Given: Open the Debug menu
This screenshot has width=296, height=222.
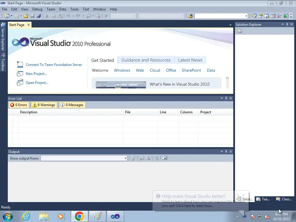Looking at the screenshot, I should [37, 9].
